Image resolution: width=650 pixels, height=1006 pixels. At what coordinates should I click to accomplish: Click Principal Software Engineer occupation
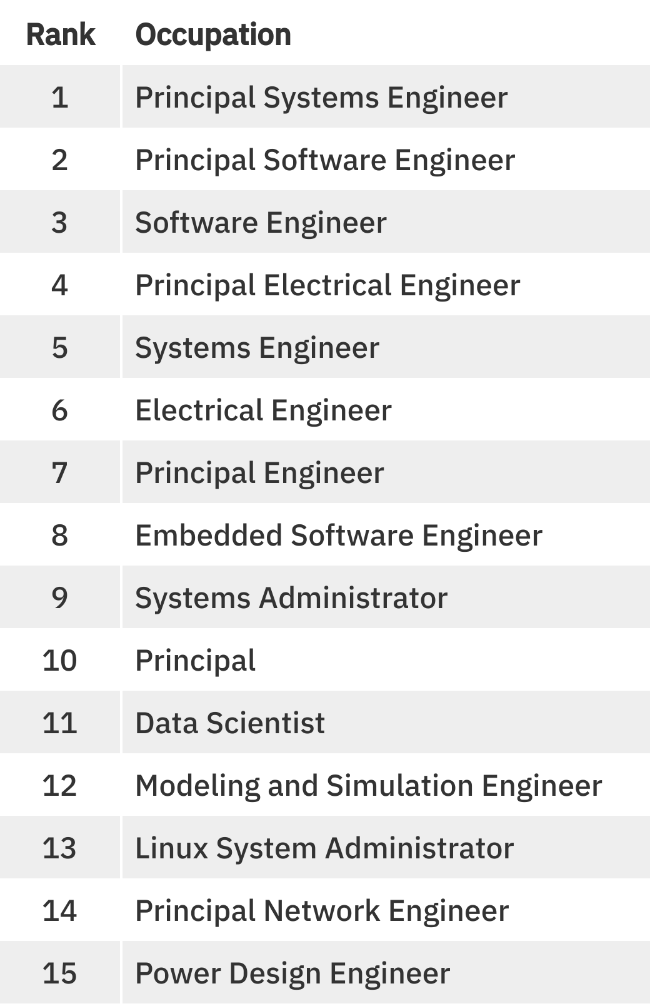coord(325,160)
